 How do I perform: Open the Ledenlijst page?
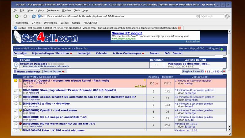coord(84,53)
